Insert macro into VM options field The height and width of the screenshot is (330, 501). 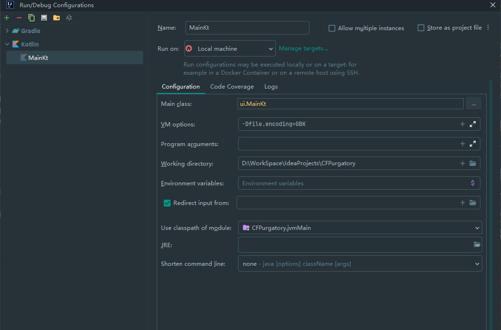[462, 124]
